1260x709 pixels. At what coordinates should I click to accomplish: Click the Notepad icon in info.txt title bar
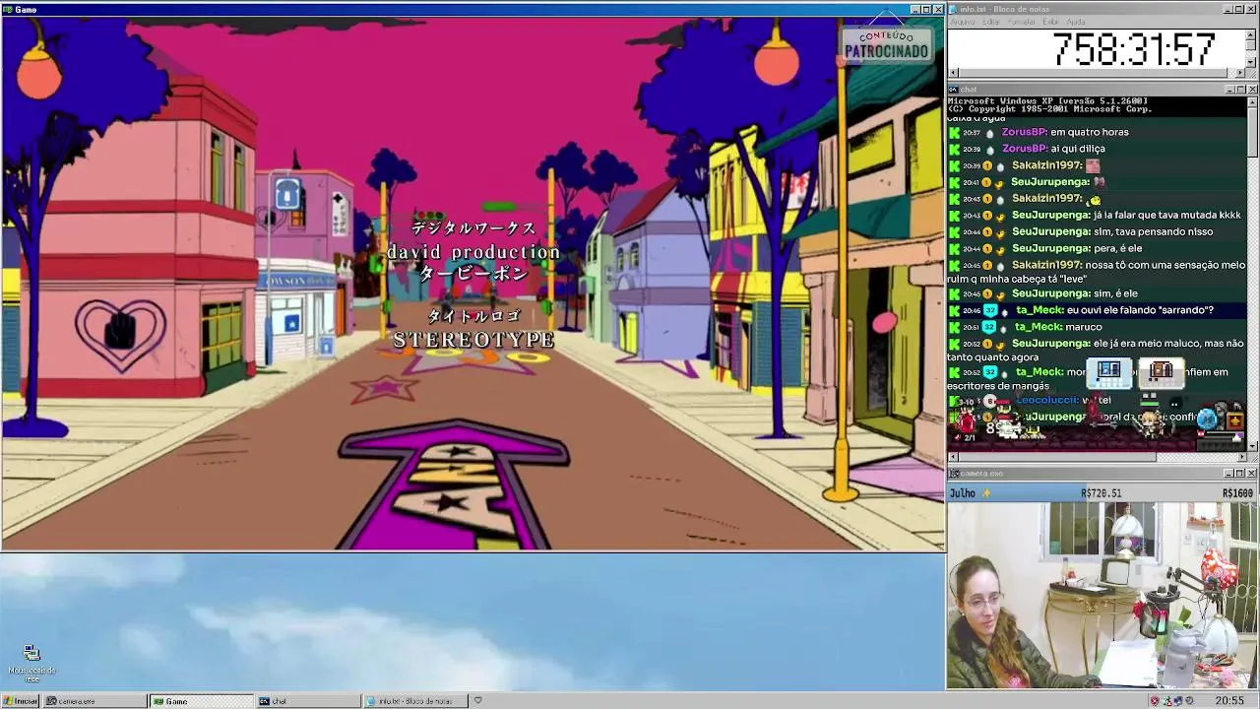coord(953,9)
